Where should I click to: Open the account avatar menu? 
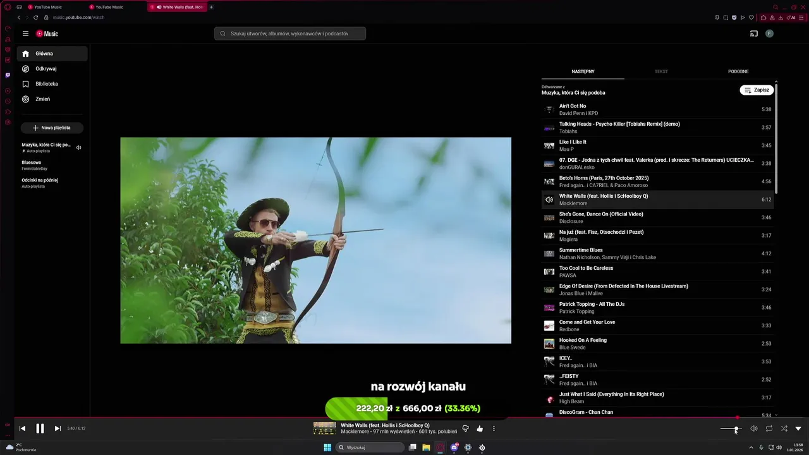click(769, 33)
